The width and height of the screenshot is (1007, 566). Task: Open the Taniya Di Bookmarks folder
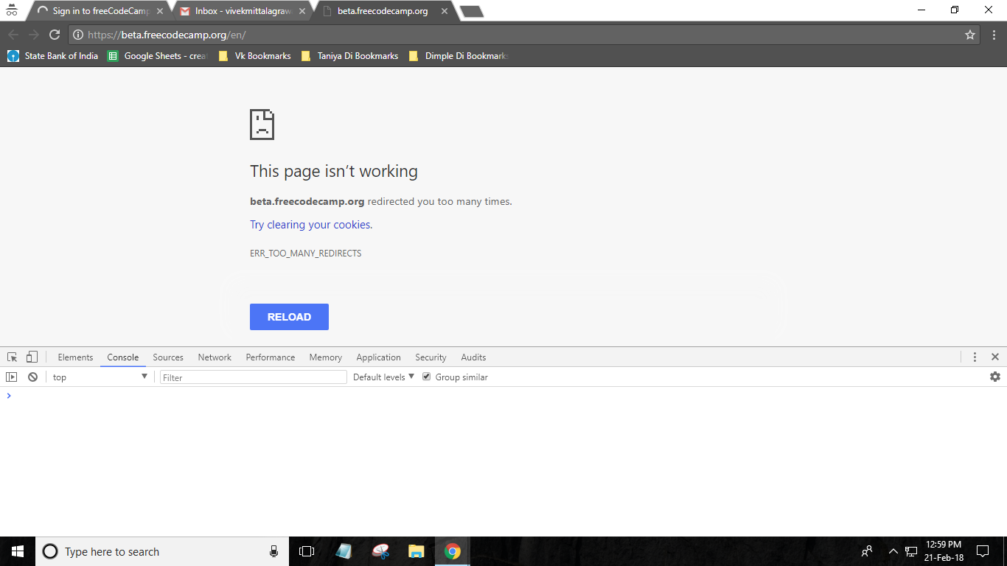pyautogui.click(x=349, y=56)
